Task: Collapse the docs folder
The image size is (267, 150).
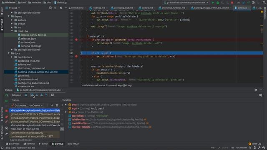Action: [9, 53]
